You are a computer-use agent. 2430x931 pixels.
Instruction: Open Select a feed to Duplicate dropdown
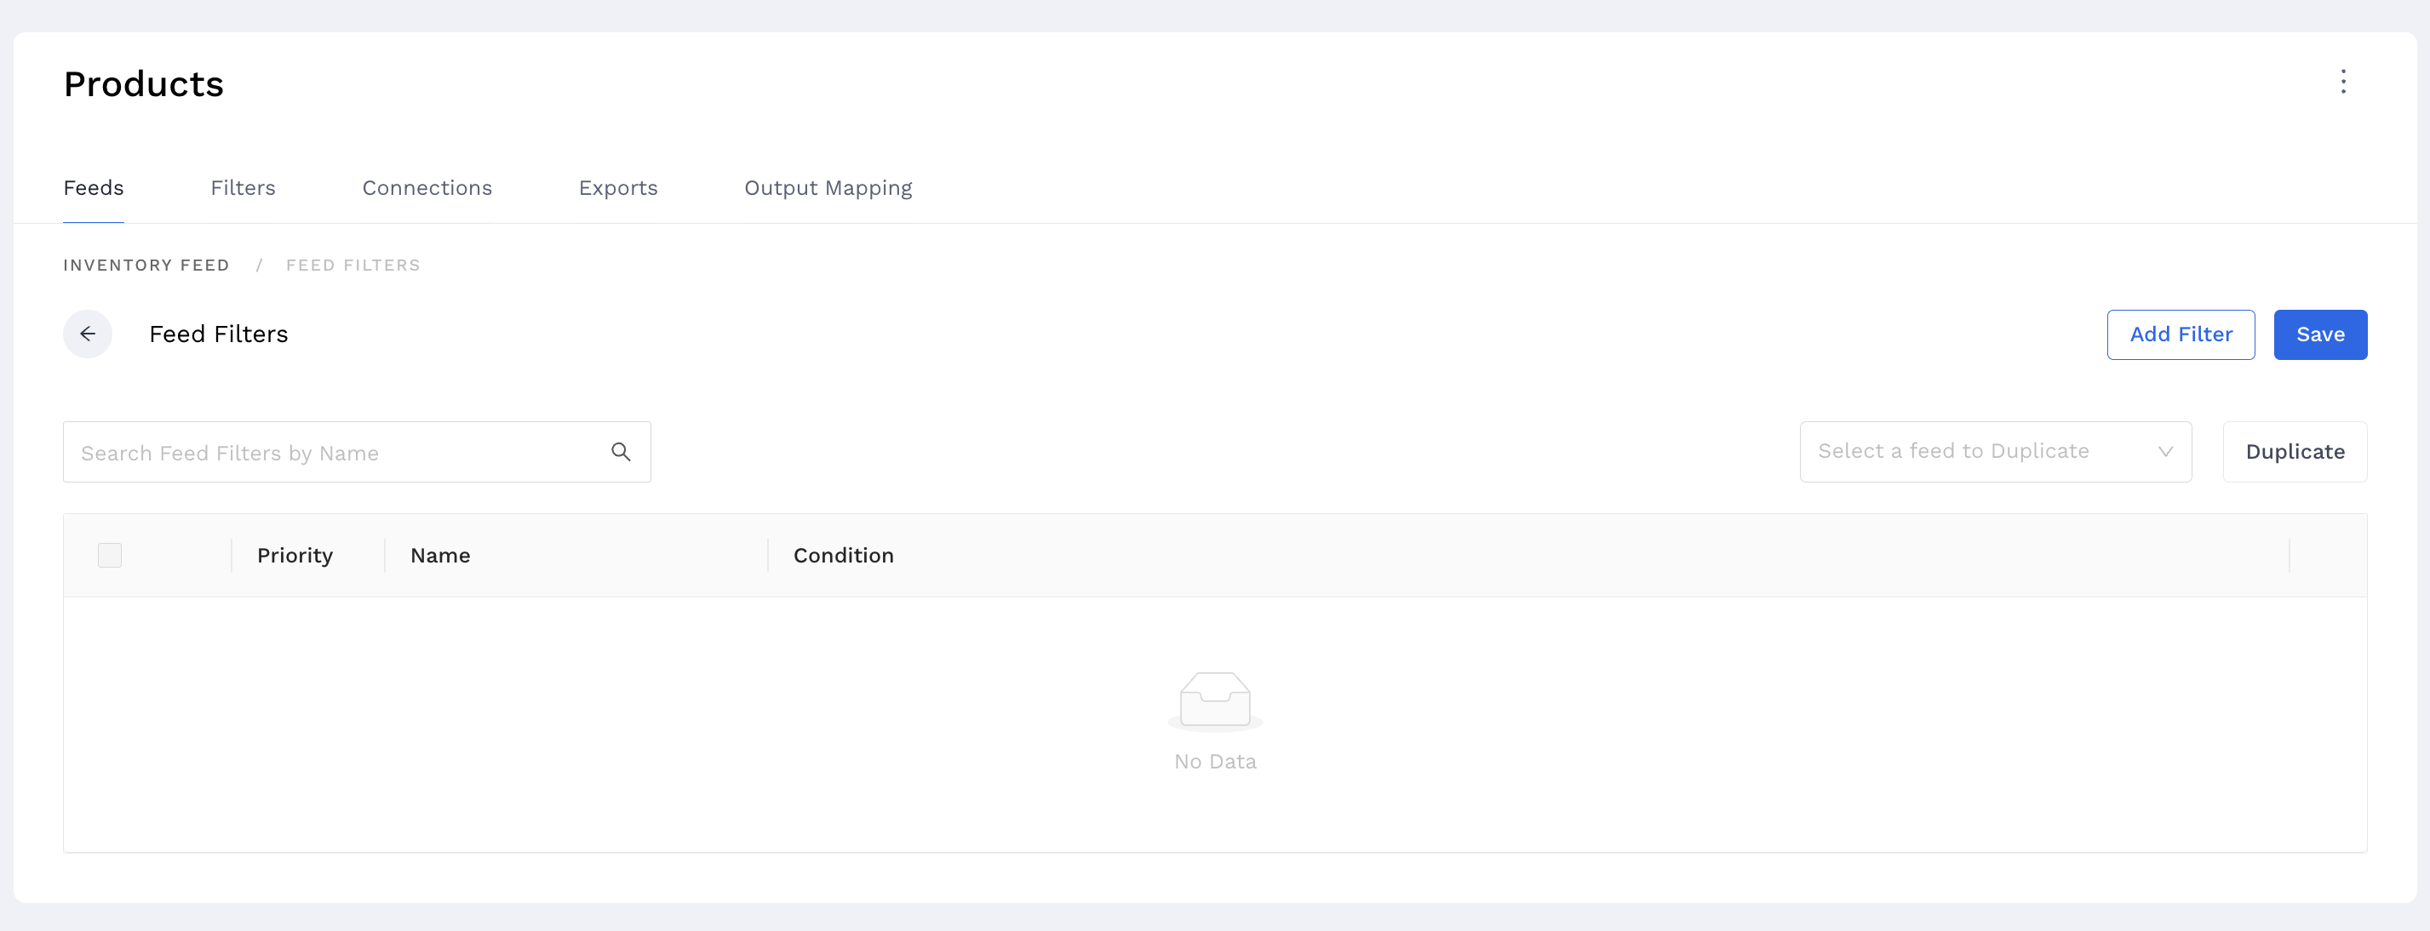[x=1952, y=452]
